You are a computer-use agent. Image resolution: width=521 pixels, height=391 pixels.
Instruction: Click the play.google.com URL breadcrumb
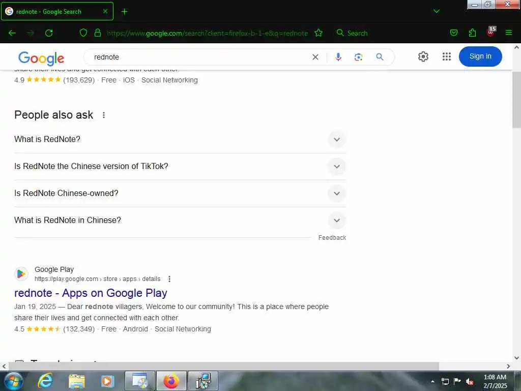pyautogui.click(x=97, y=279)
